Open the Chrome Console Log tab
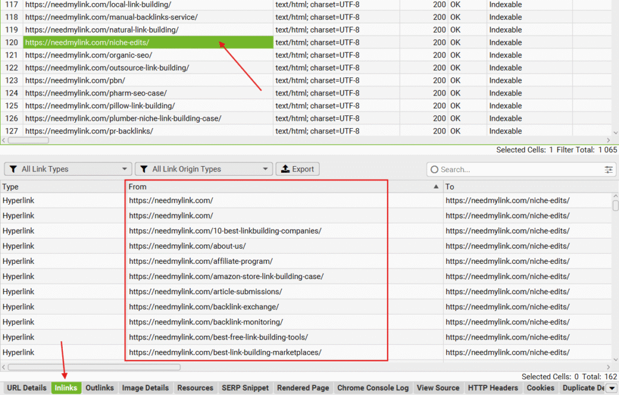 tap(372, 388)
